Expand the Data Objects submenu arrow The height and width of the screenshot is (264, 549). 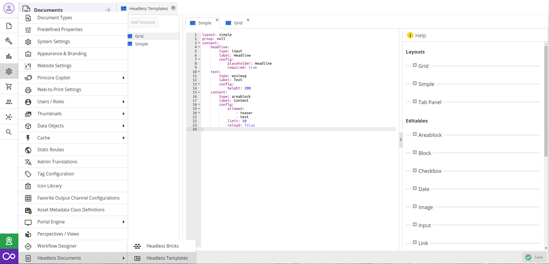[x=123, y=126]
